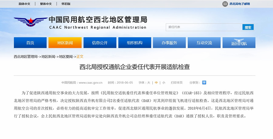Open the 西北局电子邮箱 envelope icon
The width and height of the screenshot is (273, 139).
(225, 4)
